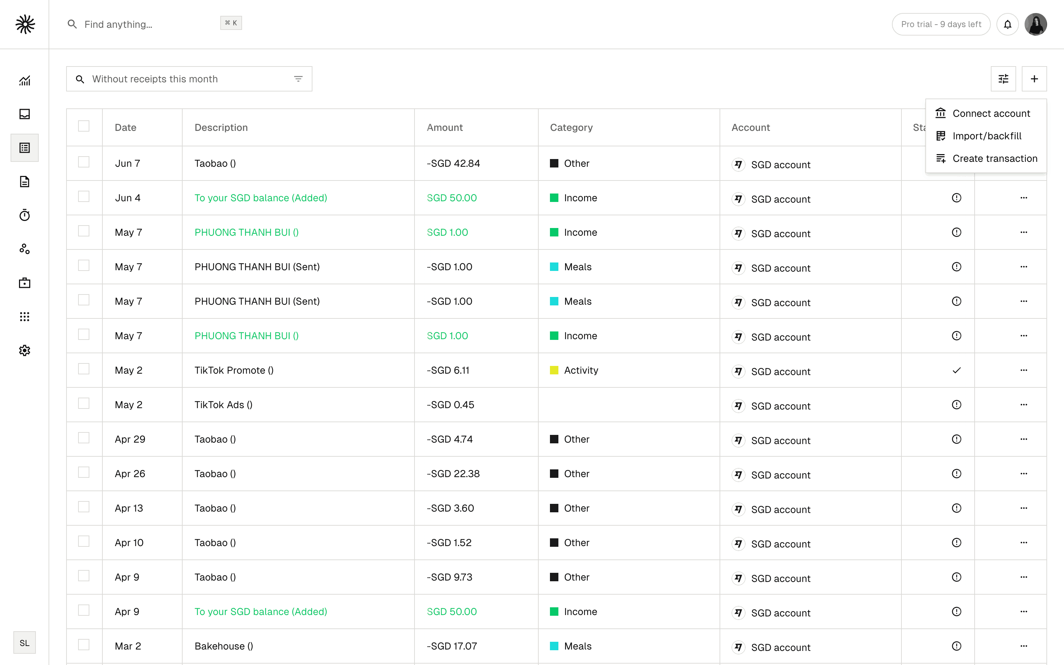
Task: Open the vault briefcase icon in sidebar
Action: click(x=25, y=283)
